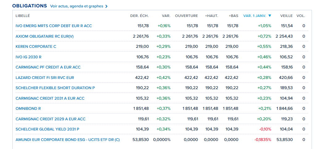Open AXIOM OBLIGATAIRE RC EUR(V) fund
The width and height of the screenshot is (323, 149).
[x=44, y=36]
